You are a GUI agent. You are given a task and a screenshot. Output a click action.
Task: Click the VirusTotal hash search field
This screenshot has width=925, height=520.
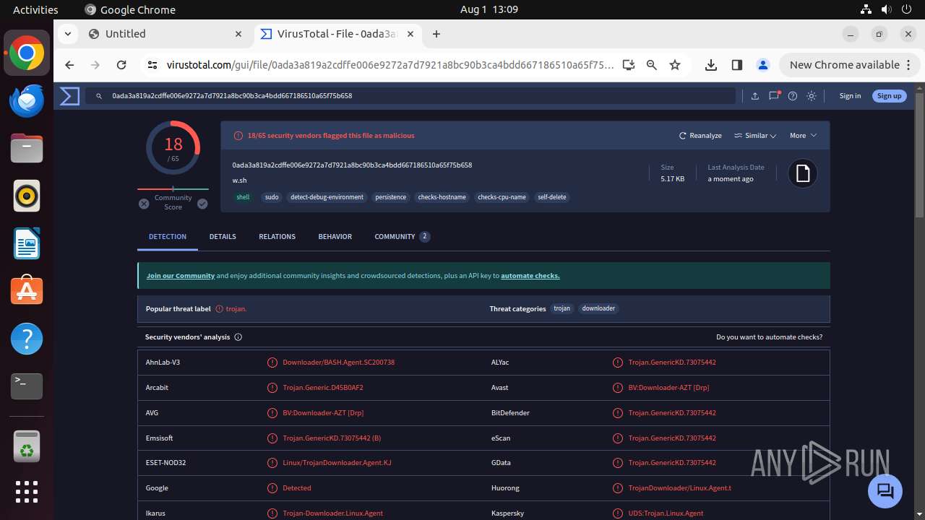click(x=410, y=95)
